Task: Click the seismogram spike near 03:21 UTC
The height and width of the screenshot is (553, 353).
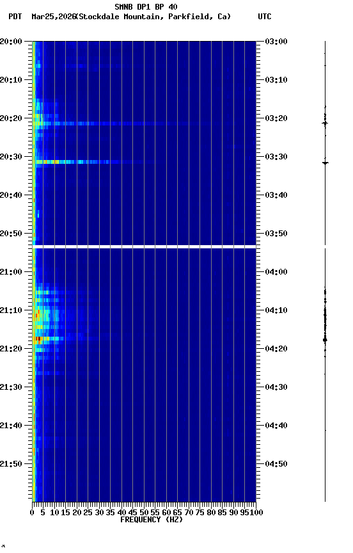Action: tap(325, 123)
